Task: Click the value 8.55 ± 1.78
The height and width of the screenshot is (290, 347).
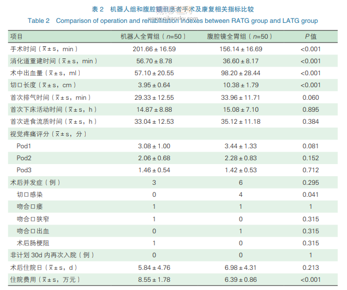Action: click(153, 280)
